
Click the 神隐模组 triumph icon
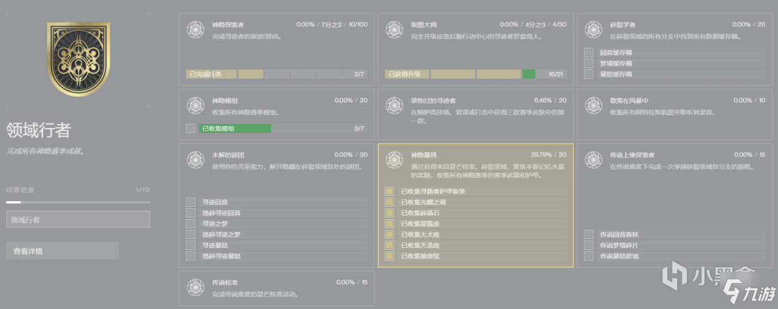195,105
